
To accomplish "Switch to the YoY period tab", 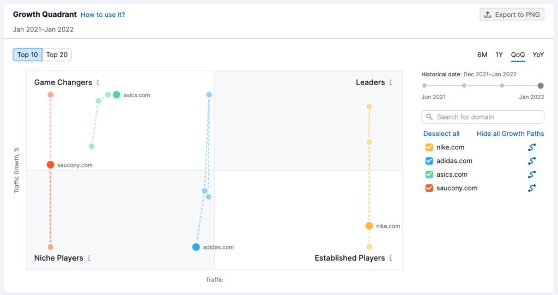I will tap(538, 55).
